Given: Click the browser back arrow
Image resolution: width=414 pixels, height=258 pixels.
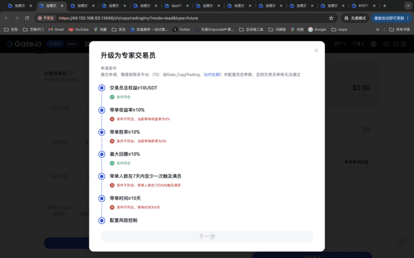Looking at the screenshot, I should click(6, 18).
